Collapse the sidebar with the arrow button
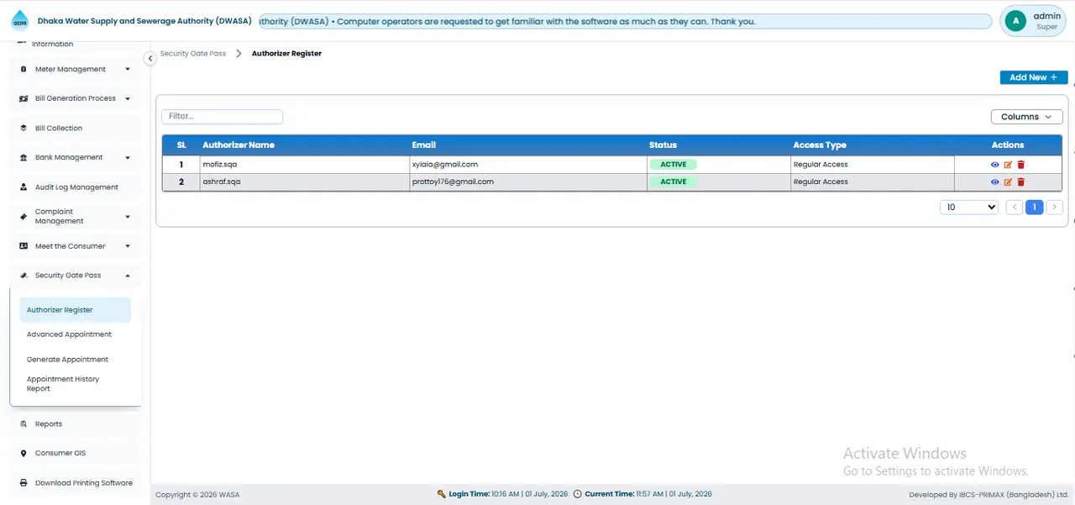The image size is (1075, 505). (149, 59)
